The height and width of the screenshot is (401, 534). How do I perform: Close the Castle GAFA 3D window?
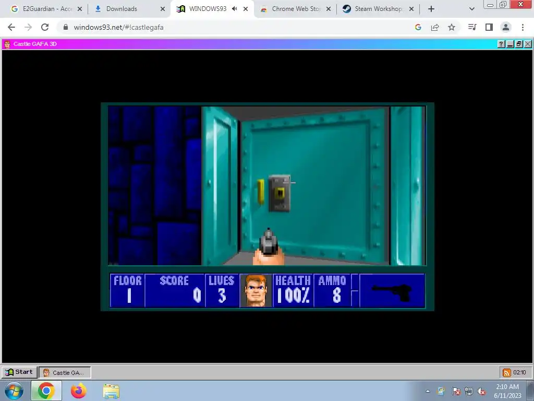[x=528, y=44]
